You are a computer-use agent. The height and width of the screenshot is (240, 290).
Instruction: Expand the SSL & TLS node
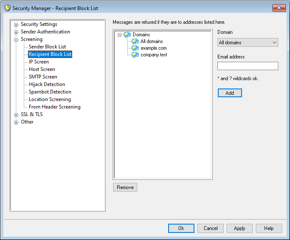16,115
